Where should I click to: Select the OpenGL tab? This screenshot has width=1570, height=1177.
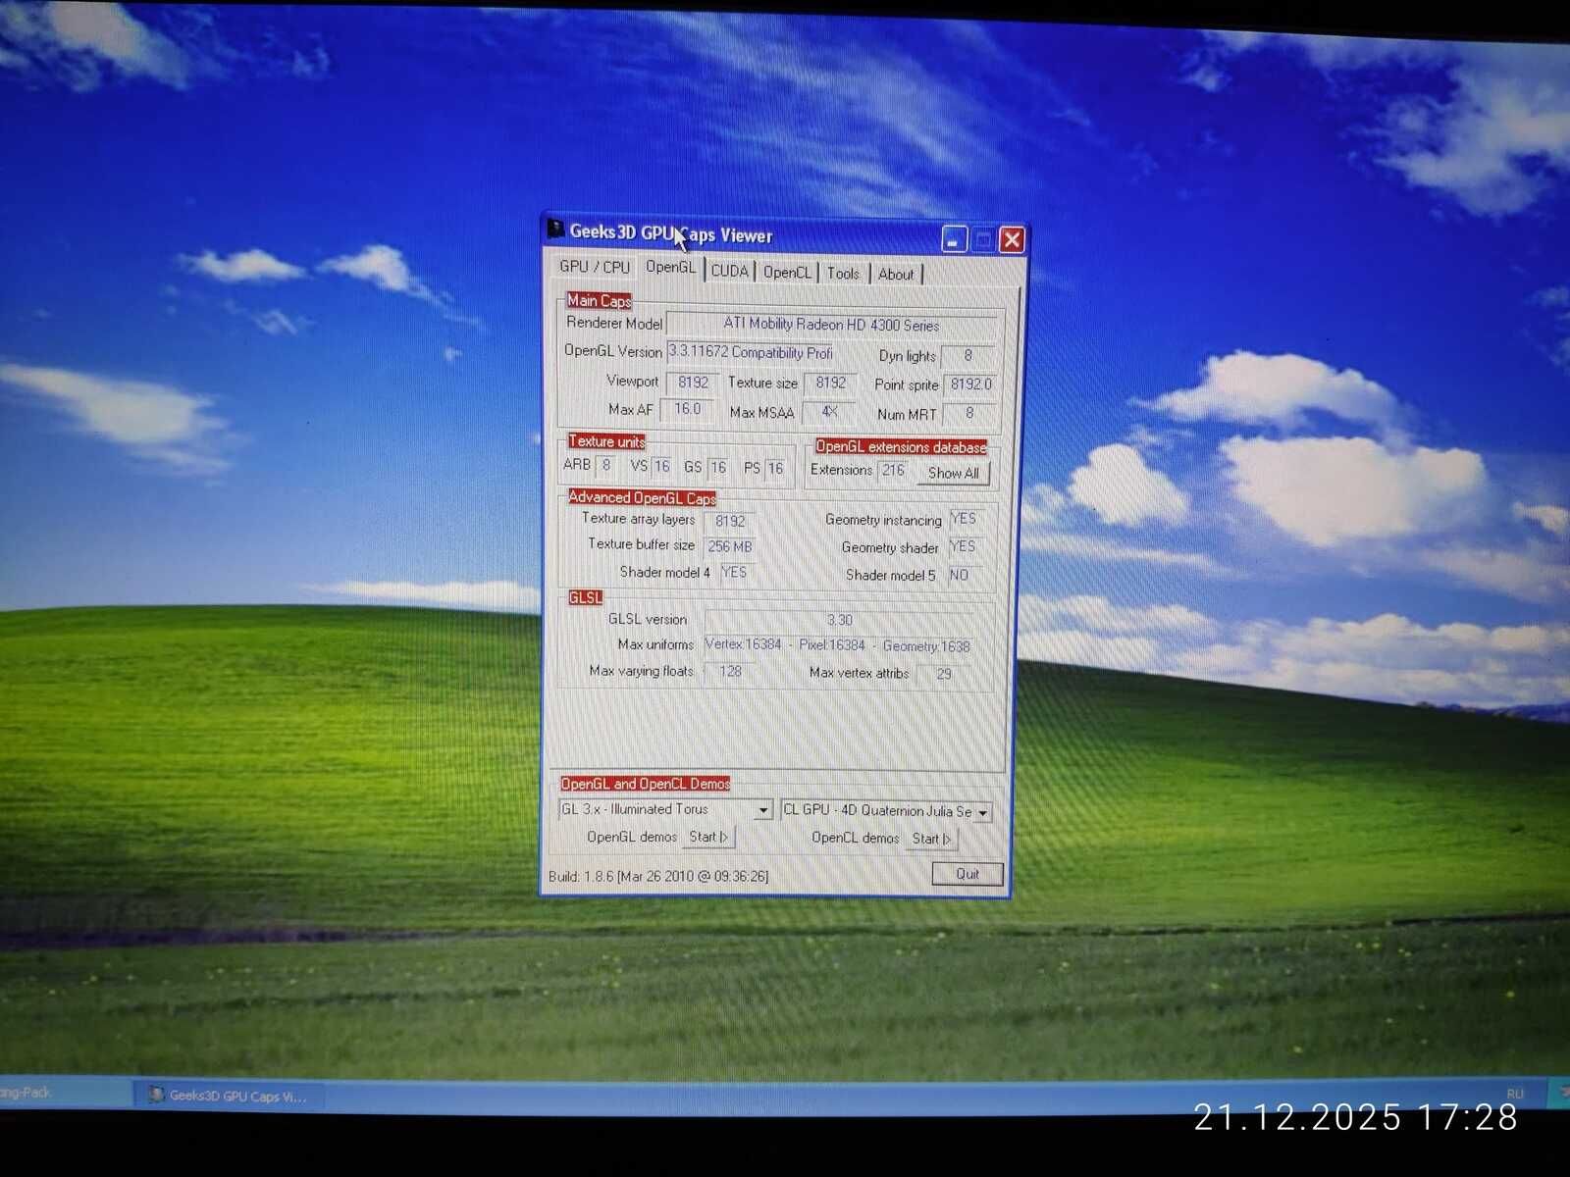pyautogui.click(x=671, y=267)
